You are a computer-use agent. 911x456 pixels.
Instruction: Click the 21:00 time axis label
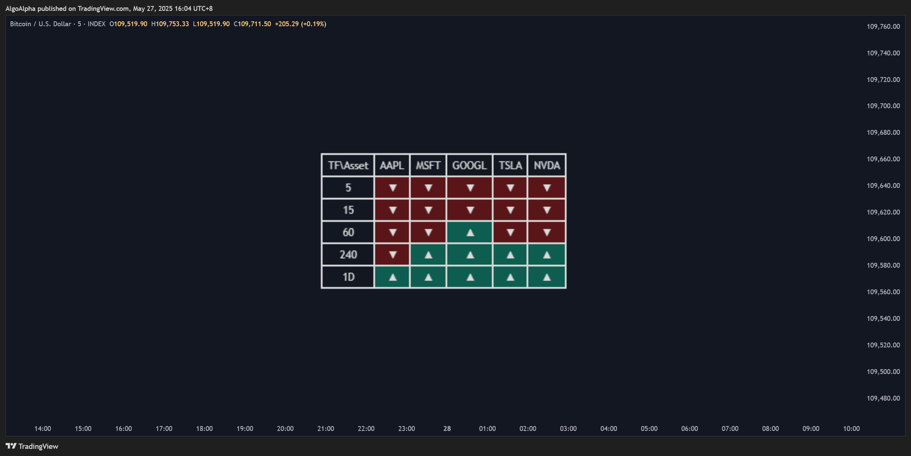coord(326,429)
